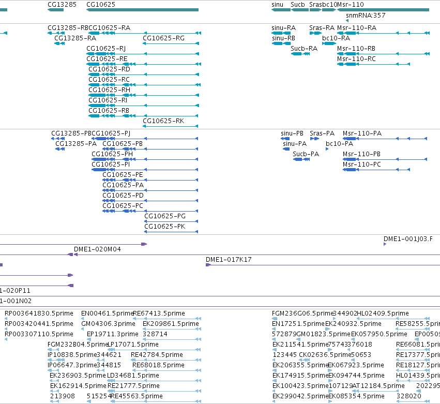Click EST RE67413.5prime label
This screenshot has width=440, height=404.
159,313
